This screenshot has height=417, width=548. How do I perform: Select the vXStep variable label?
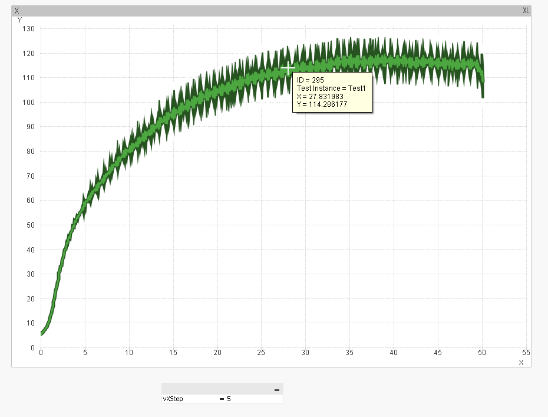pos(173,399)
